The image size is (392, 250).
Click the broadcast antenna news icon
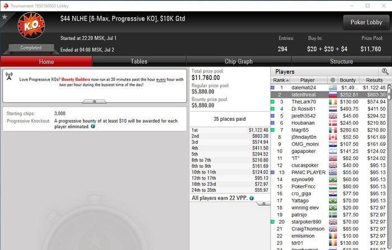[9, 76]
